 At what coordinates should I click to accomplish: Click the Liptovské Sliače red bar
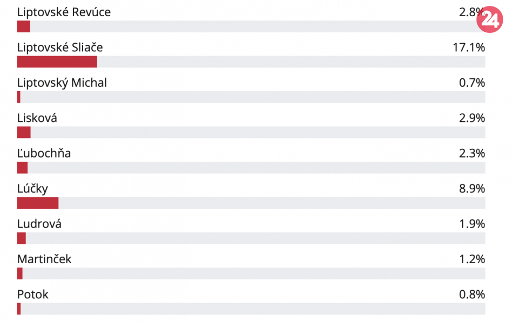[57, 62]
